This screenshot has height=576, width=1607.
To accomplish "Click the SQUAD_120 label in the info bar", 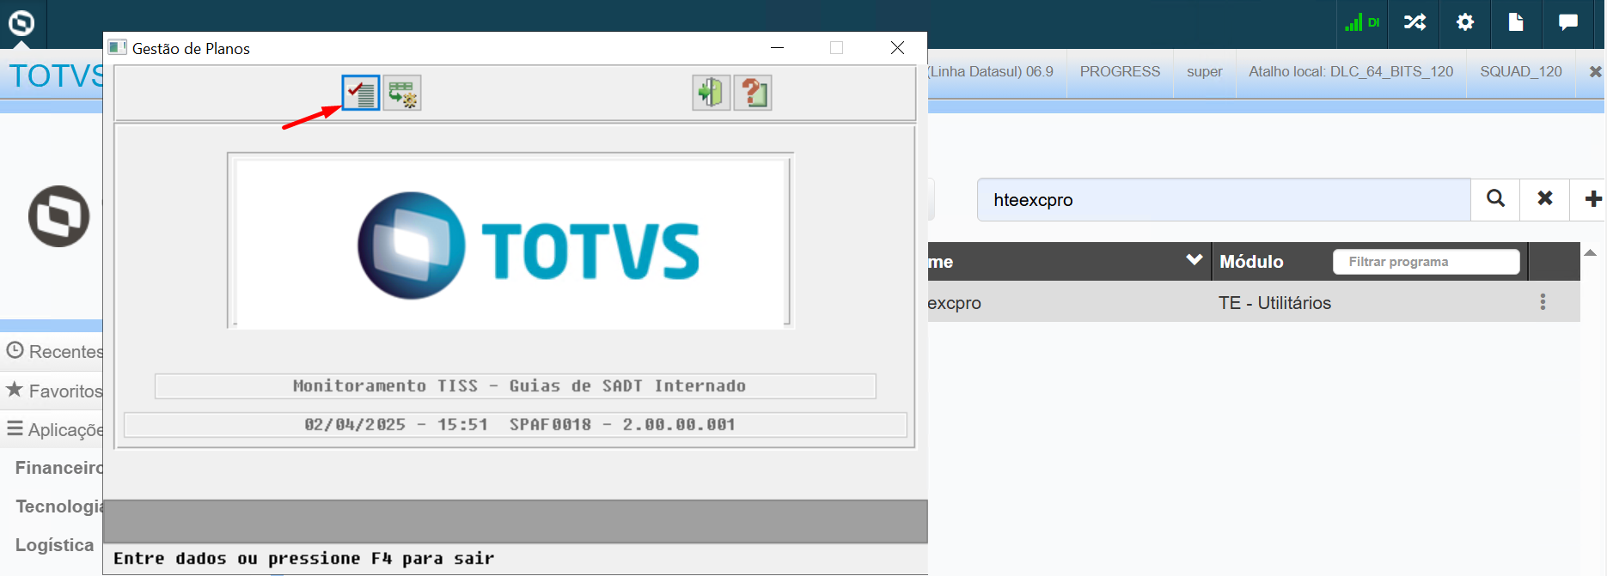I will click(1520, 72).
